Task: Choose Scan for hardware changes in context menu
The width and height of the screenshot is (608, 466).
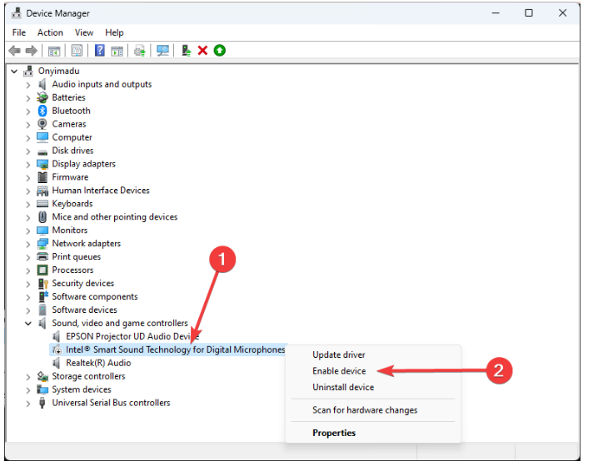Action: [x=365, y=410]
